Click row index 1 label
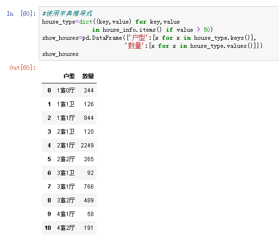279x236 pixels. coord(49,104)
